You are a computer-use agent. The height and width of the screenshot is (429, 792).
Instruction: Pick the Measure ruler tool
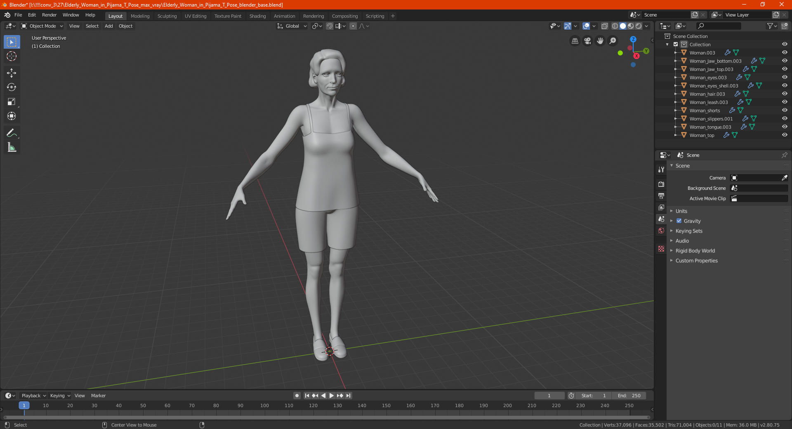12,147
